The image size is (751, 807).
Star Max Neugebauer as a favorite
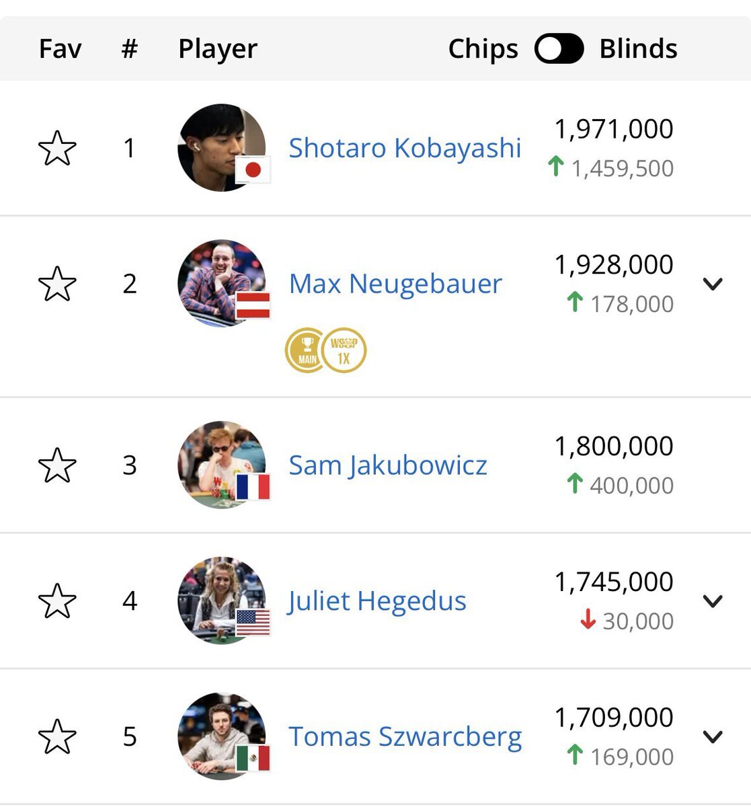pos(57,284)
